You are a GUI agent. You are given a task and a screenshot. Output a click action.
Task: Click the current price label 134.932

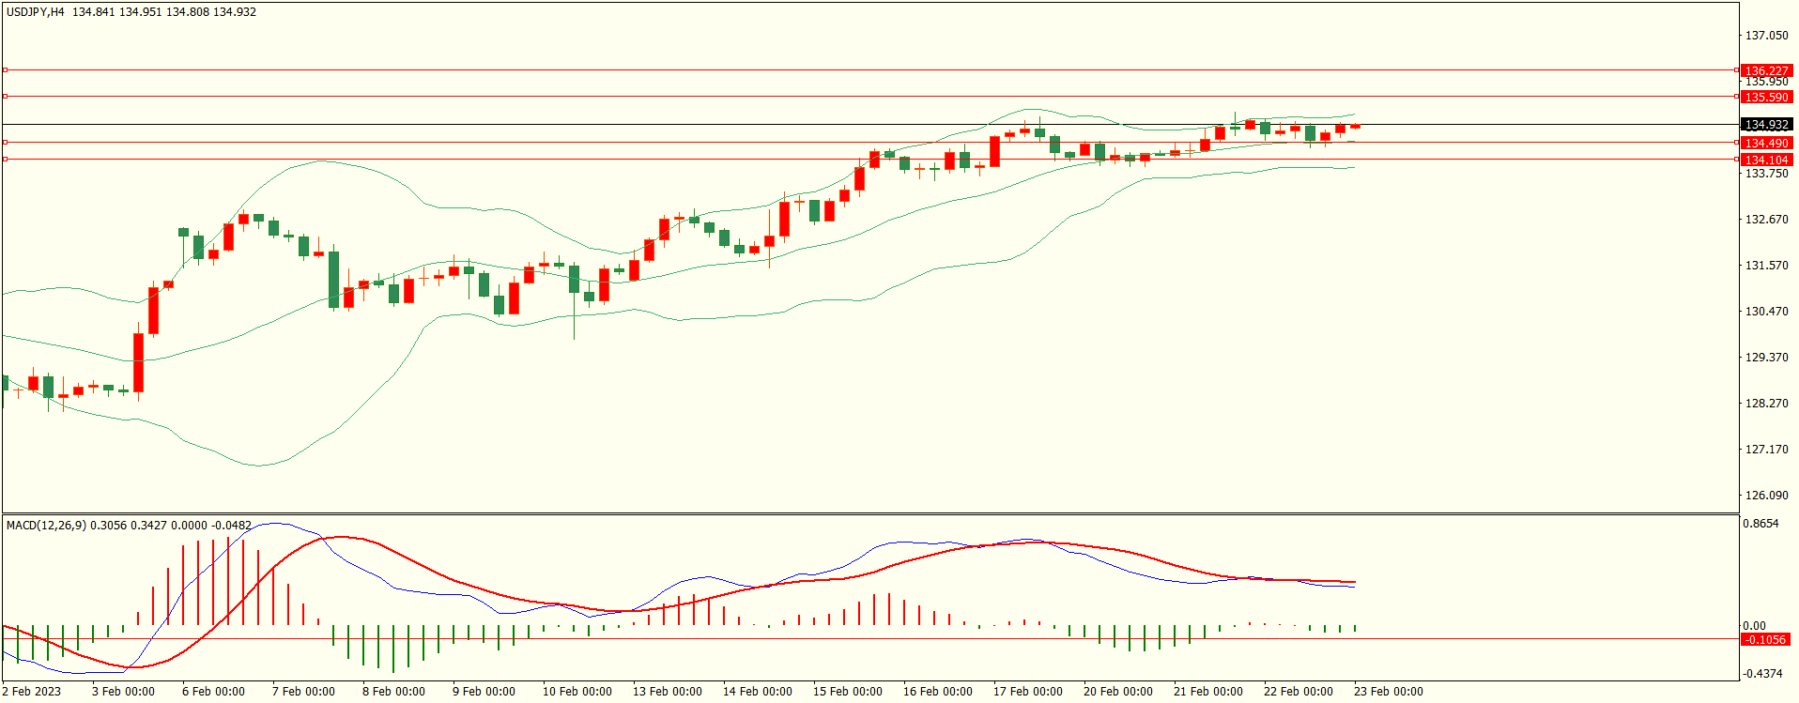click(x=1766, y=125)
